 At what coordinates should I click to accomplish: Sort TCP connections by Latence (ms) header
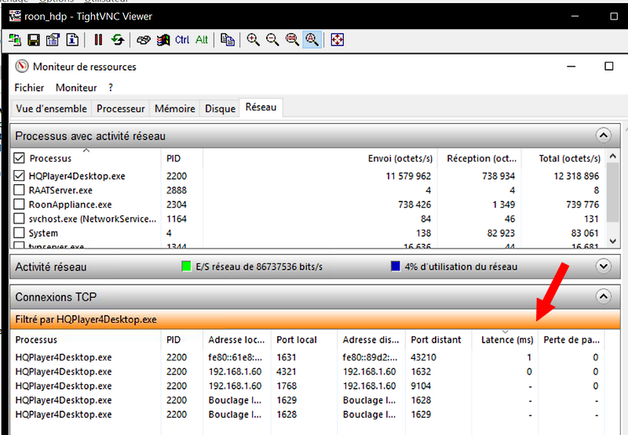[x=505, y=339]
